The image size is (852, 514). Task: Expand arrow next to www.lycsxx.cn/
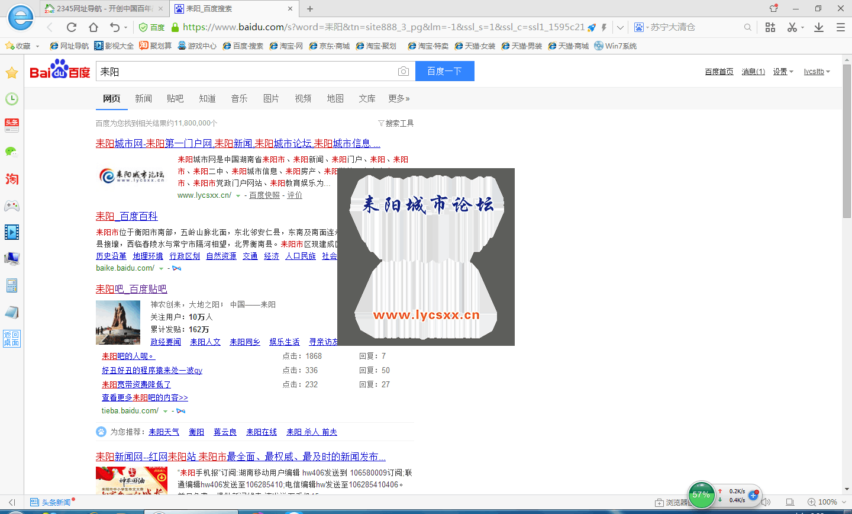(238, 195)
